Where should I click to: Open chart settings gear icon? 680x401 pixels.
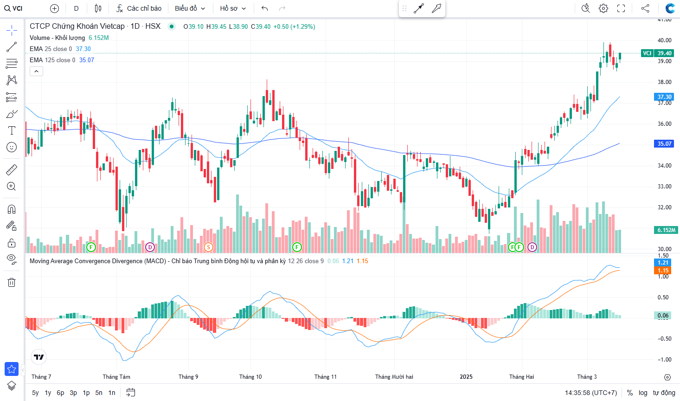click(x=603, y=8)
